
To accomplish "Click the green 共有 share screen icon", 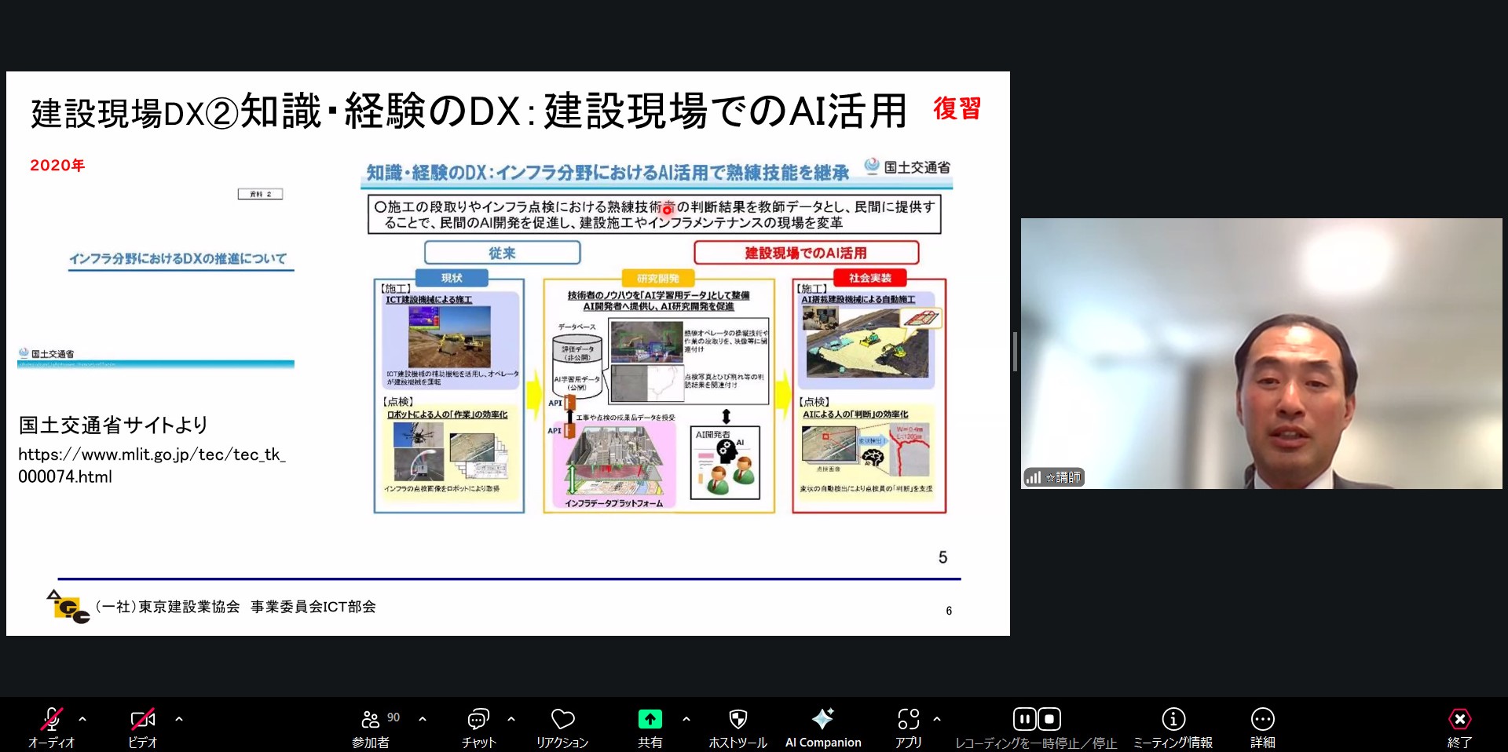I will [x=650, y=719].
